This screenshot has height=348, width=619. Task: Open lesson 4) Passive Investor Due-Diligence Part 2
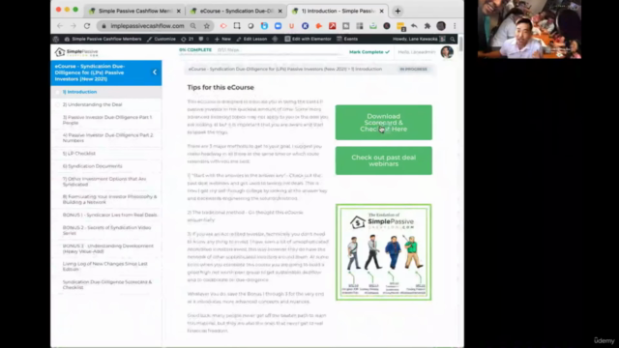[107, 137]
